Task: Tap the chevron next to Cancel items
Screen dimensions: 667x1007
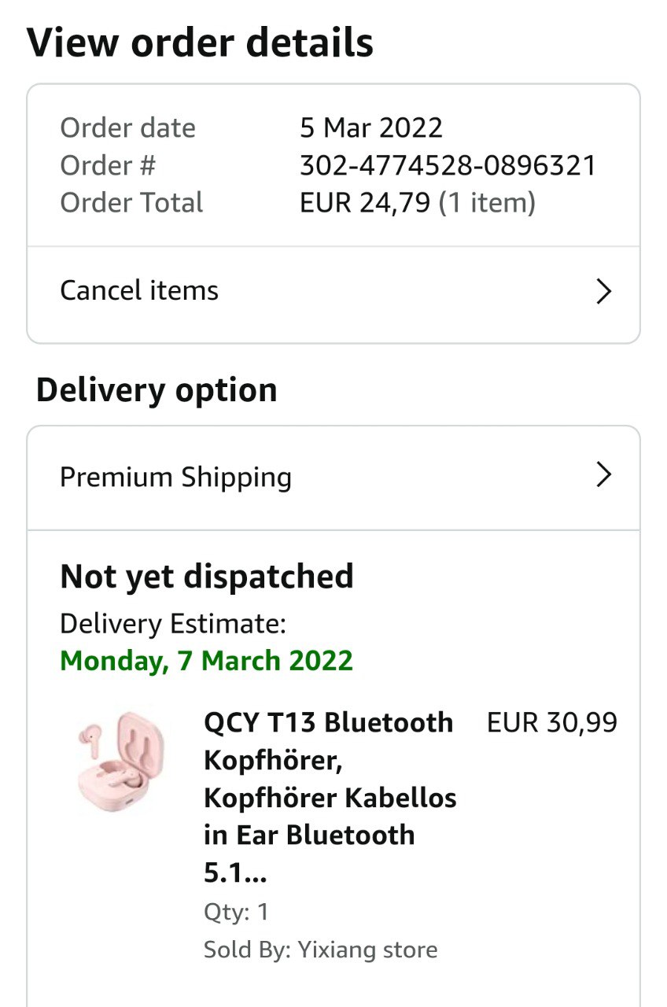Action: tap(603, 292)
